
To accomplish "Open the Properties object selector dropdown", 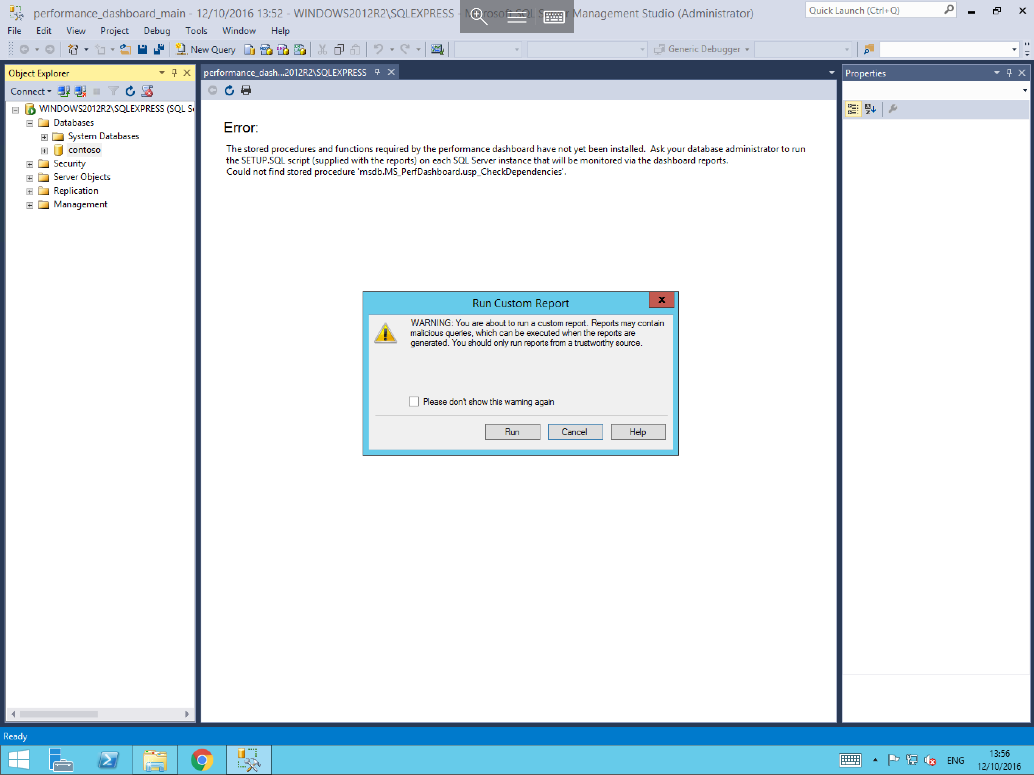I will click(x=1025, y=90).
